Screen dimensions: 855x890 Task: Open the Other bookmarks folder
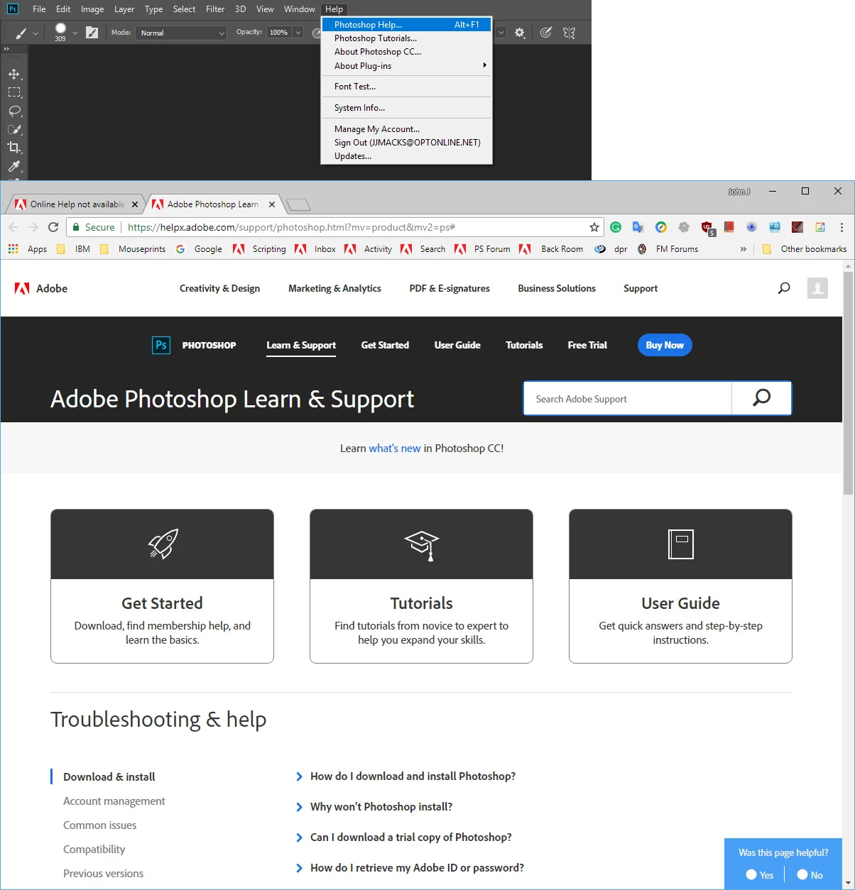(x=805, y=249)
